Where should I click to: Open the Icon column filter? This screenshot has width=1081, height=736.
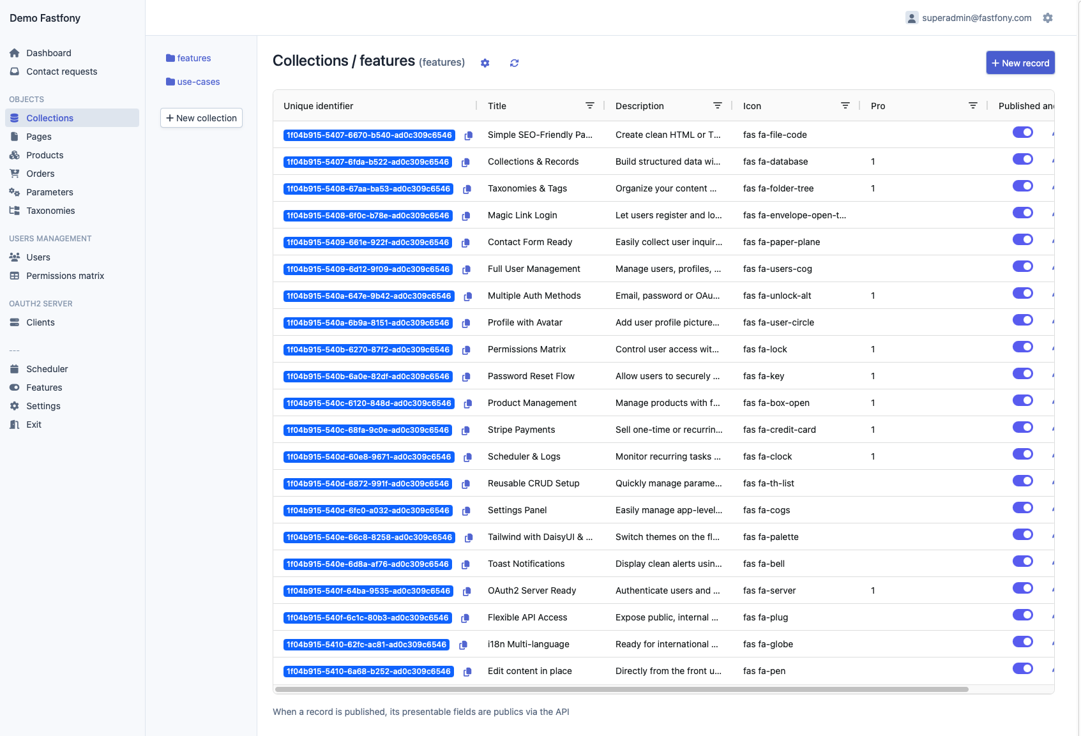pyautogui.click(x=845, y=106)
